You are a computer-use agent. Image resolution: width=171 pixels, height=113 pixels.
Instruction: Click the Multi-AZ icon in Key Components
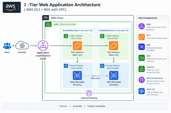tap(142, 91)
